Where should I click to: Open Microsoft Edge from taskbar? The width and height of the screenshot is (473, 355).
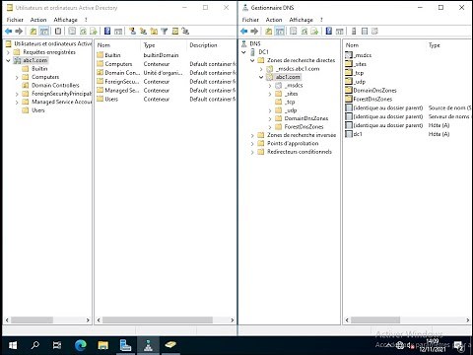[81, 345]
